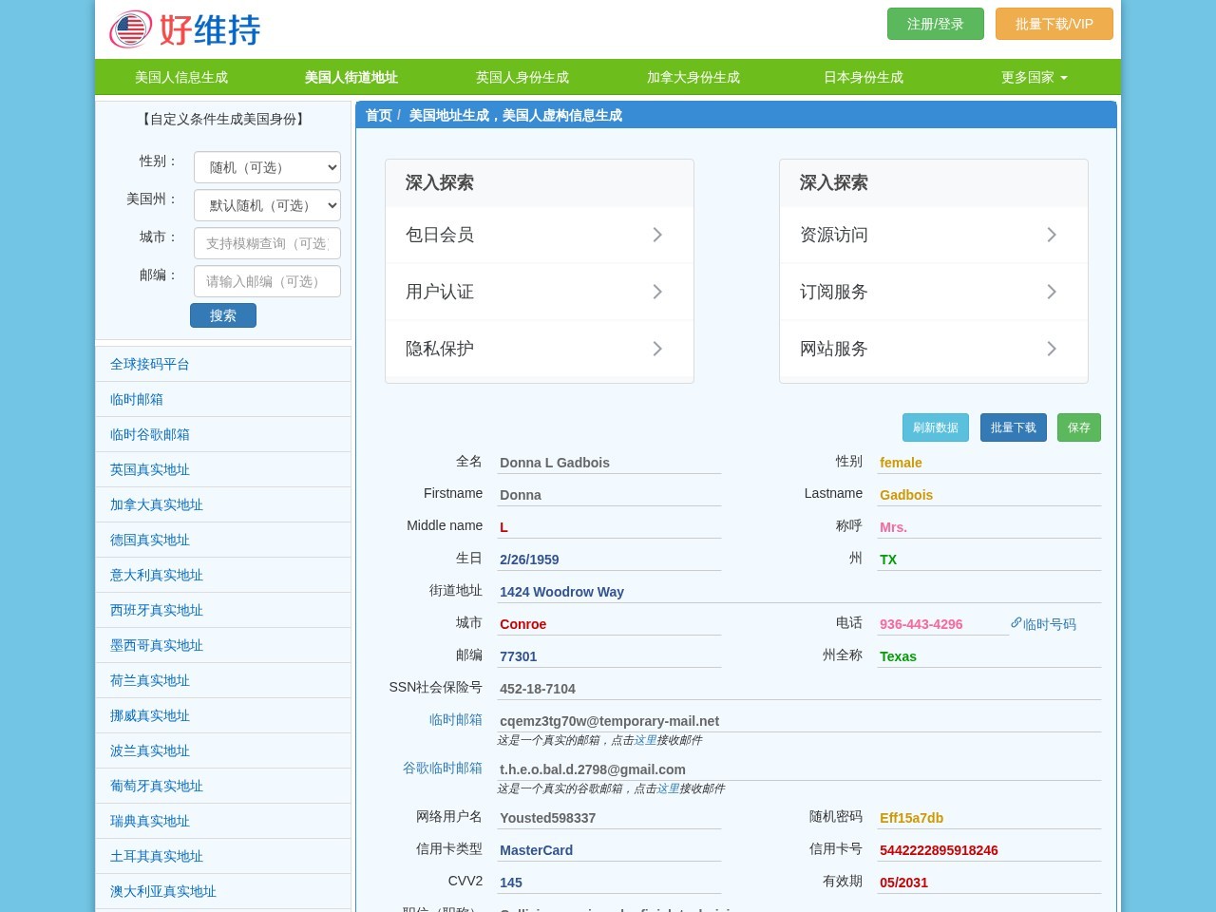The width and height of the screenshot is (1216, 912).
Task: Click the 网站服务 chevron arrow
Action: pos(1052,349)
